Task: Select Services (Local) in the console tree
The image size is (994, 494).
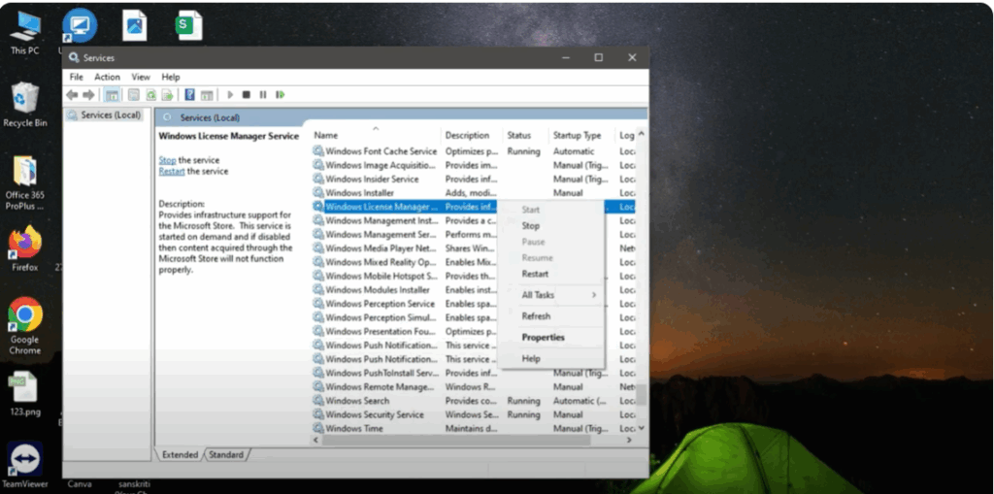Action: coord(110,115)
